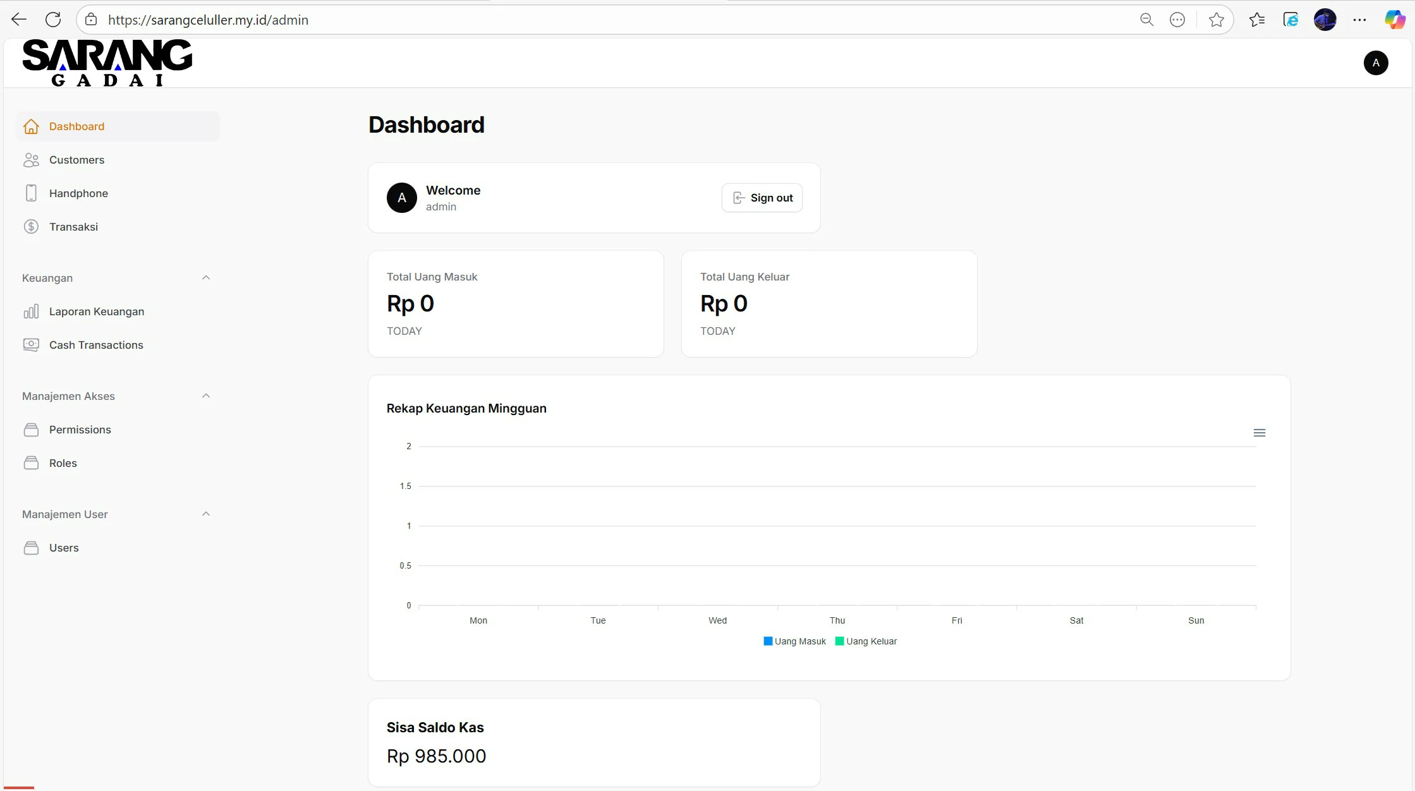1415x791 pixels.
Task: Click the Transaksi dollar icon
Action: click(31, 227)
